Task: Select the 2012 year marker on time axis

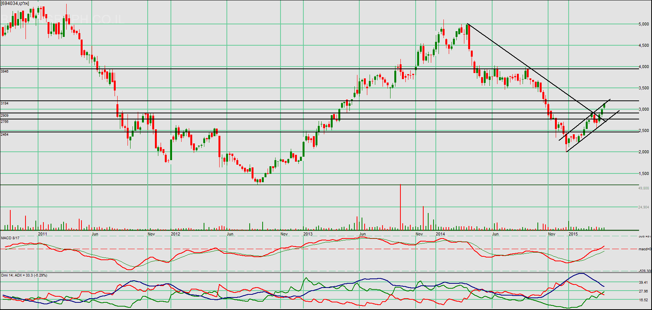Action: 175,234
